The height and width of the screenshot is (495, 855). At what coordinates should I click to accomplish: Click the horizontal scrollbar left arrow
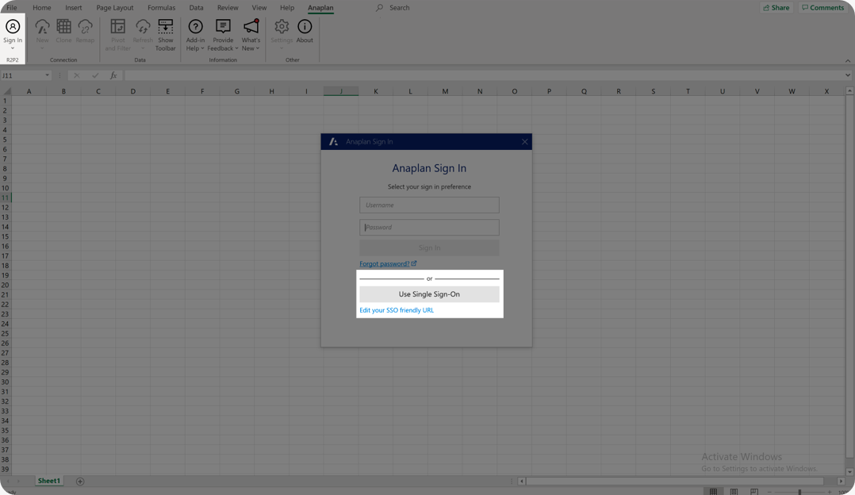pos(522,482)
